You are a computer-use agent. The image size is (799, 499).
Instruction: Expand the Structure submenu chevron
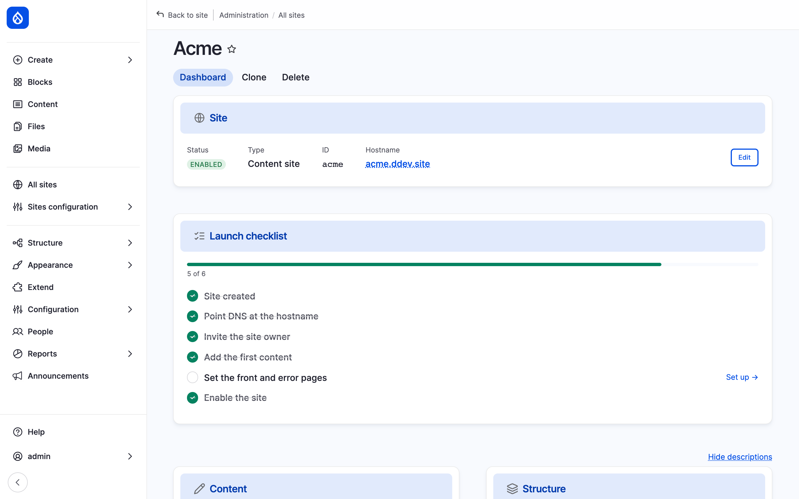[130, 243]
